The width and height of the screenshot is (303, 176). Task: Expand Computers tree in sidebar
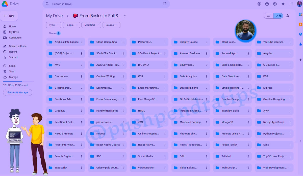coord(2,38)
